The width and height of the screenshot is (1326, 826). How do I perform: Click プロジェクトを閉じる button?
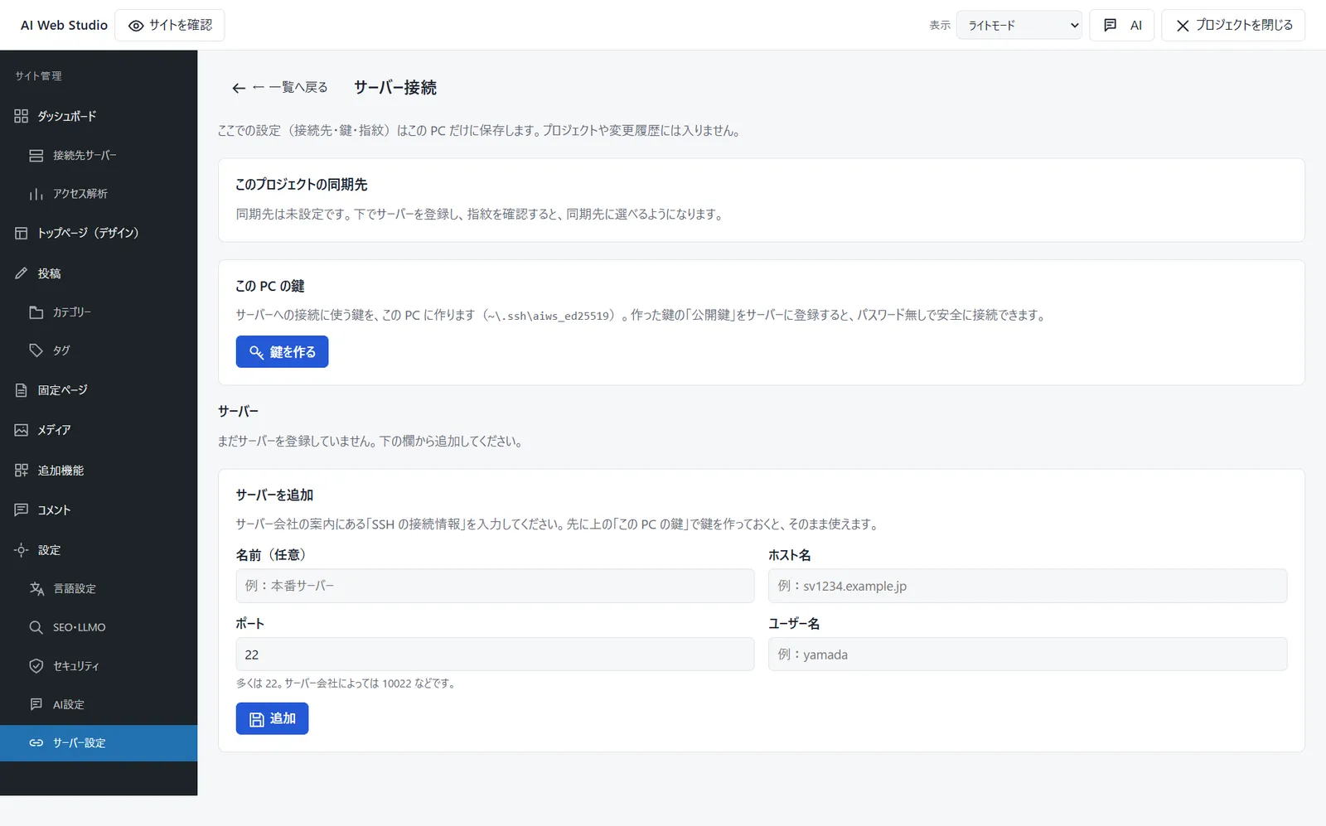tap(1233, 25)
